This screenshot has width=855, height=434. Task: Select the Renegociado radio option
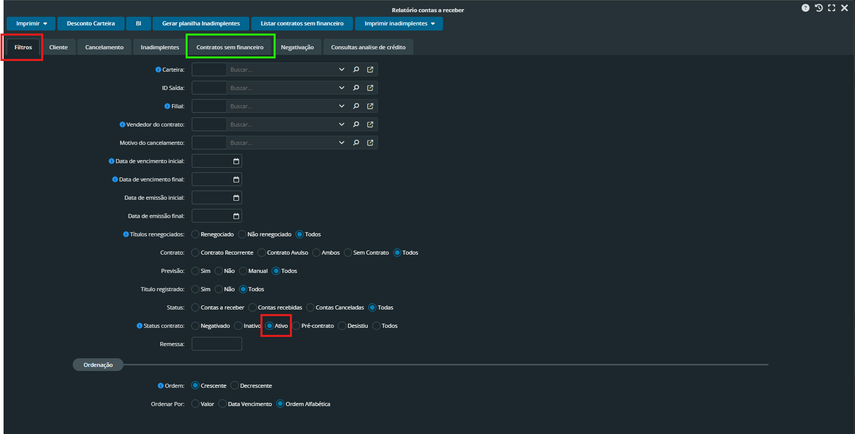point(195,234)
